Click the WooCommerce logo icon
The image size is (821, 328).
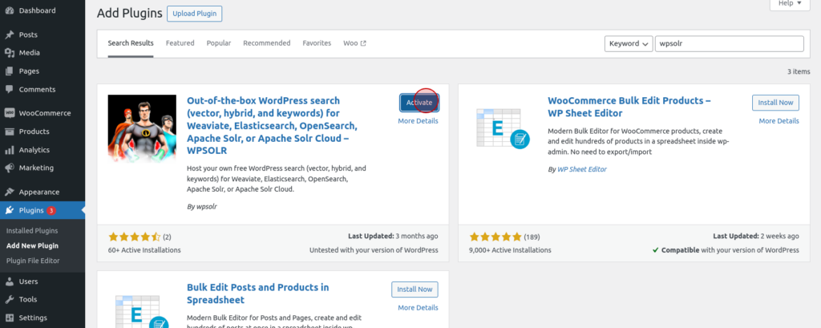click(10, 113)
